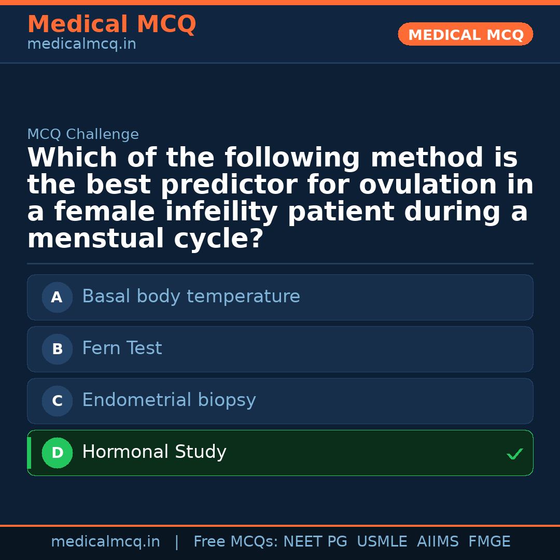Switch to the USMLE section
Screen dimensions: 560x560
(x=382, y=541)
